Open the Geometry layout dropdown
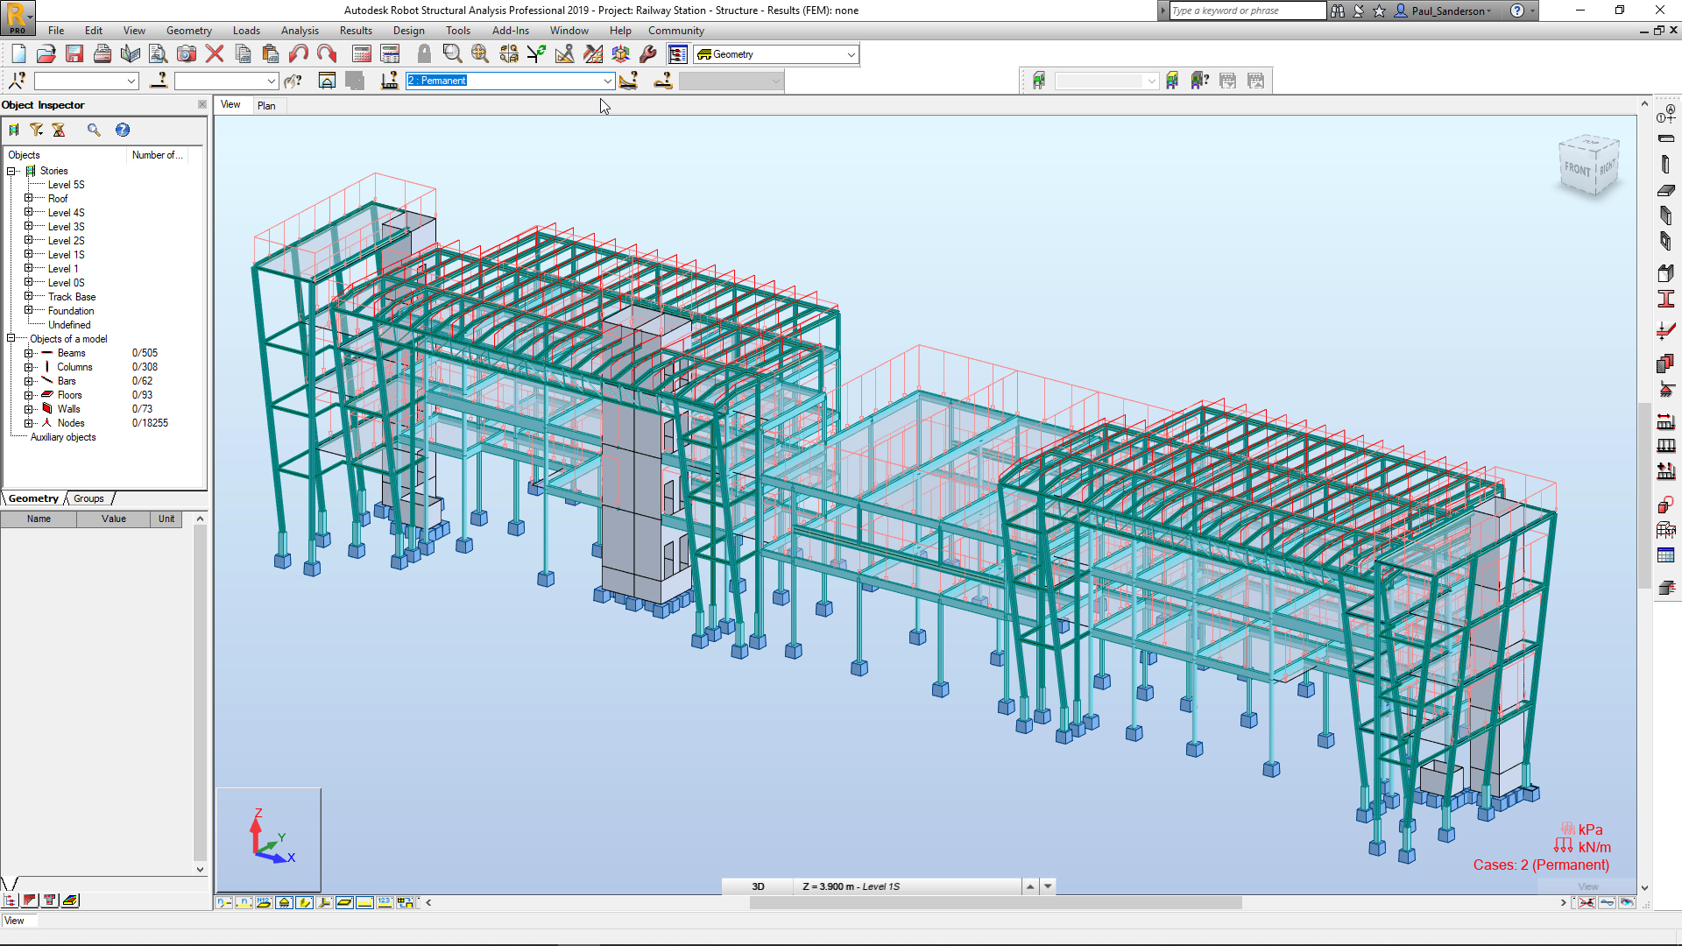This screenshot has height=946, width=1682. tap(851, 54)
